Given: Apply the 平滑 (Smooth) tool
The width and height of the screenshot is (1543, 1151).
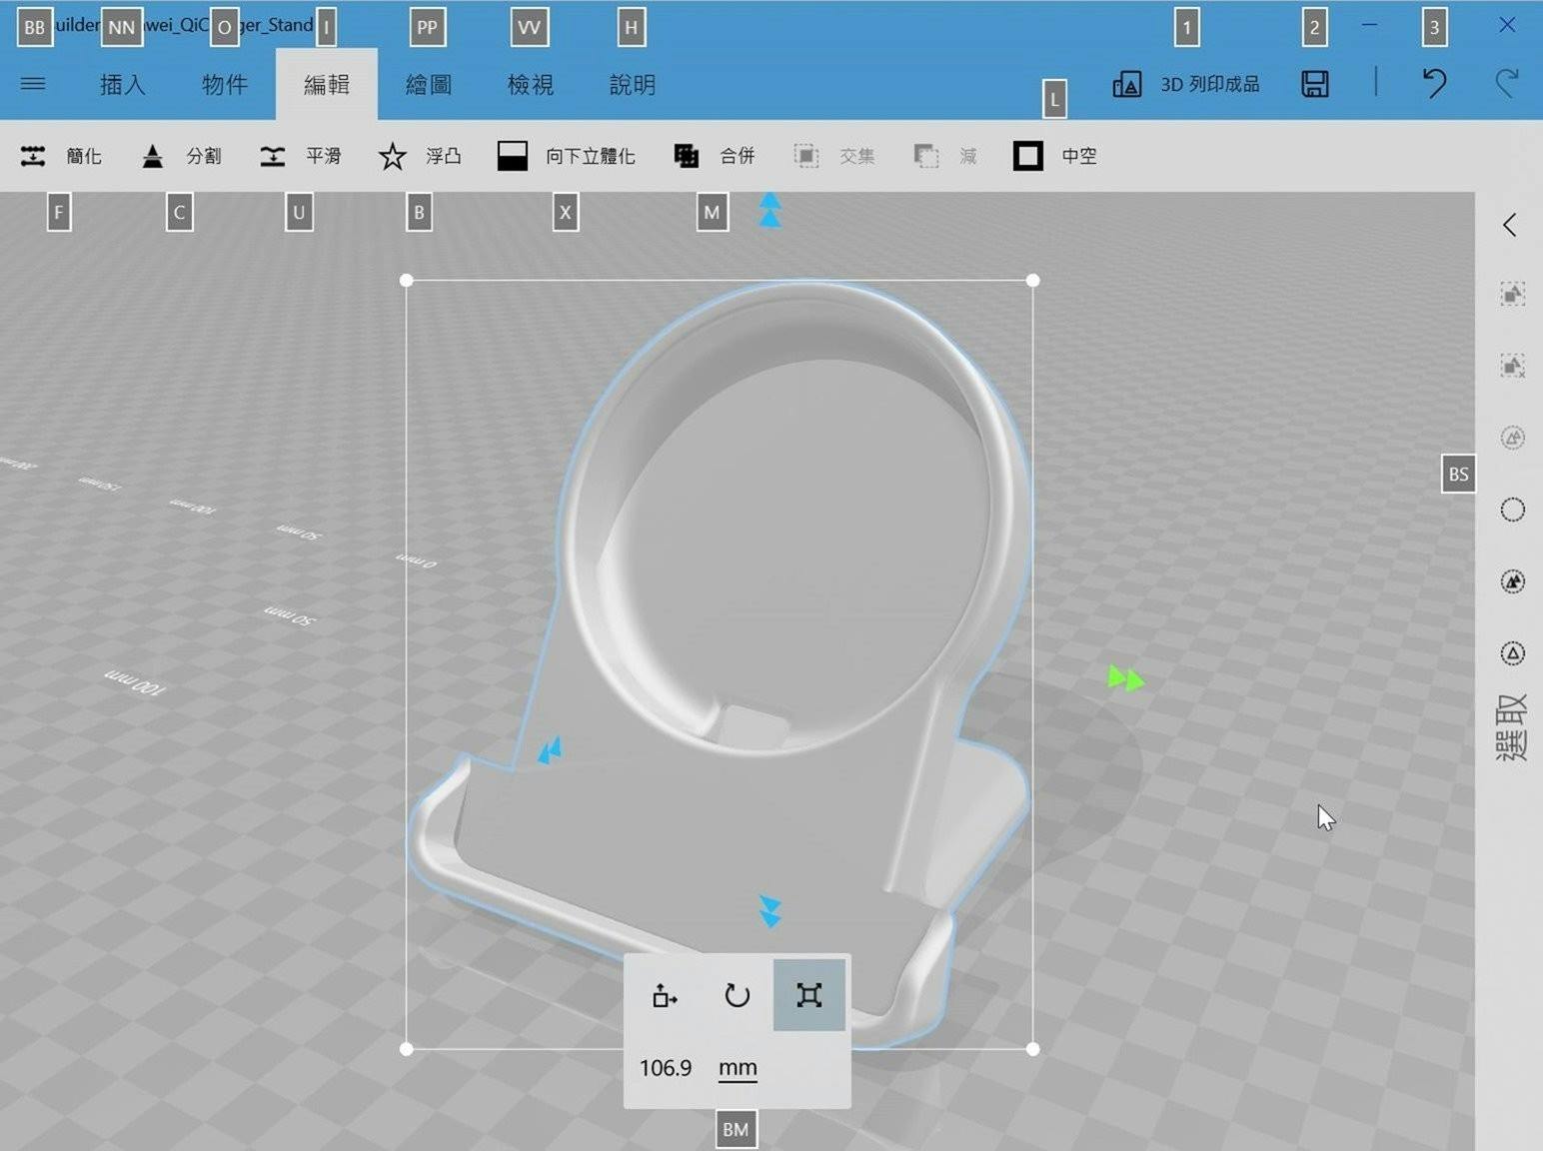Looking at the screenshot, I should pyautogui.click(x=302, y=156).
